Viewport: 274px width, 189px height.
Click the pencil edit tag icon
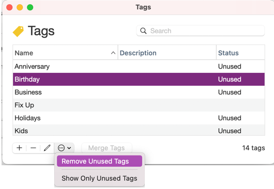coord(47,148)
